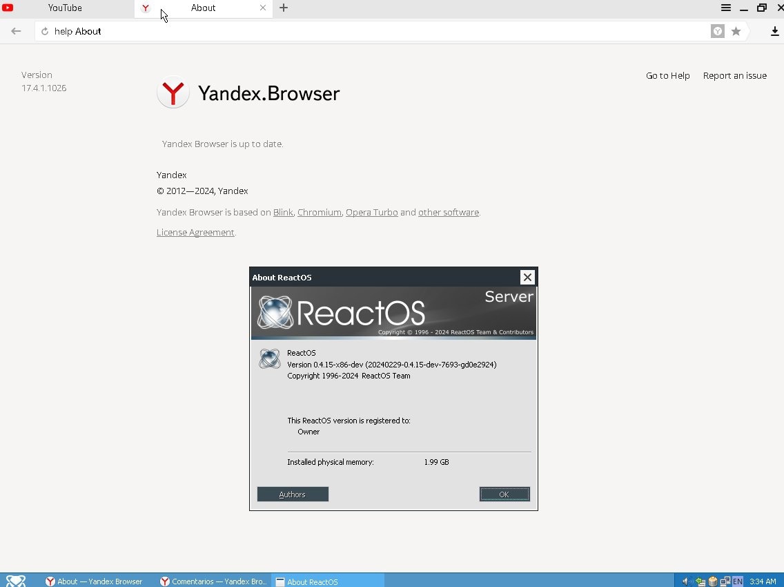
Task: Click OK in About ReactOS dialog
Action: 504,494
